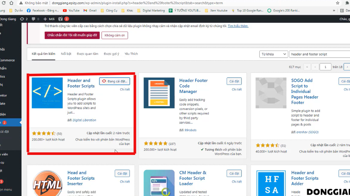Click the Đang cài đặt... button
The width and height of the screenshot is (350, 196).
click(x=115, y=81)
